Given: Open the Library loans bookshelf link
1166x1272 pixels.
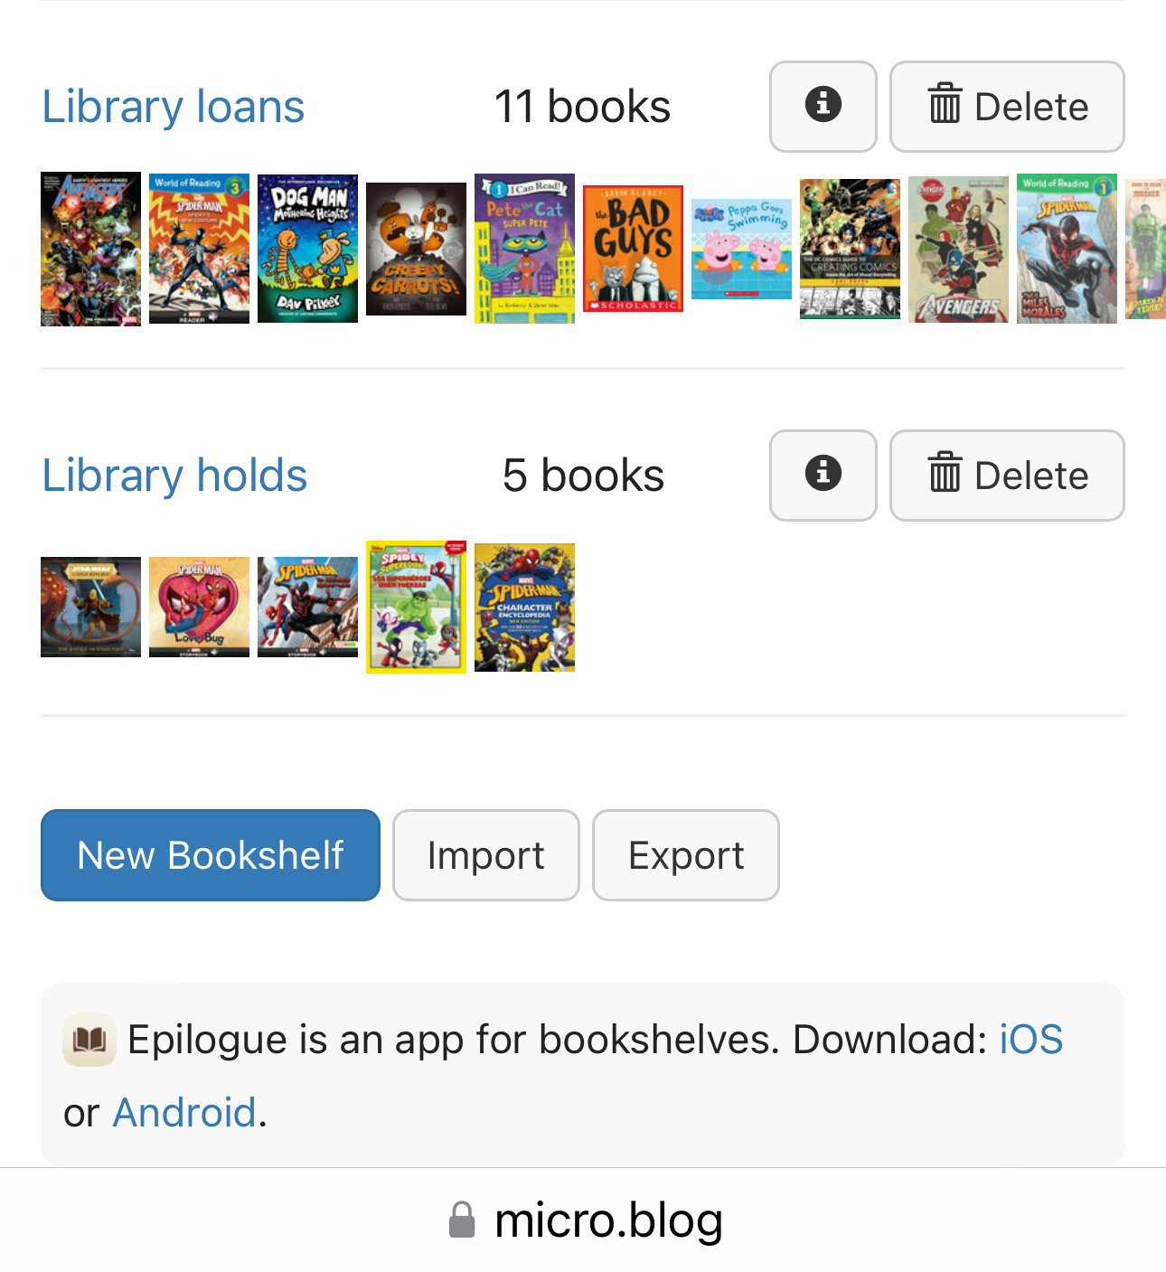Looking at the screenshot, I should [x=174, y=107].
